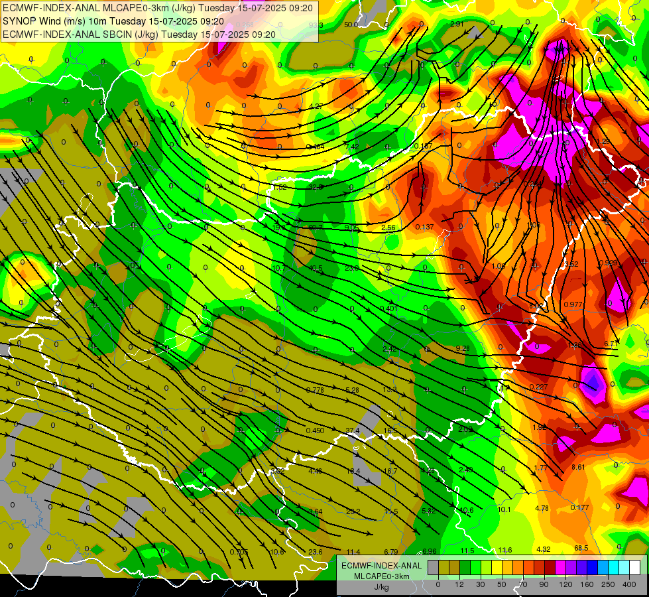This screenshot has width=649, height=597.
Task: Click the SYNOP Wind 10m title line
Action: 113,21
